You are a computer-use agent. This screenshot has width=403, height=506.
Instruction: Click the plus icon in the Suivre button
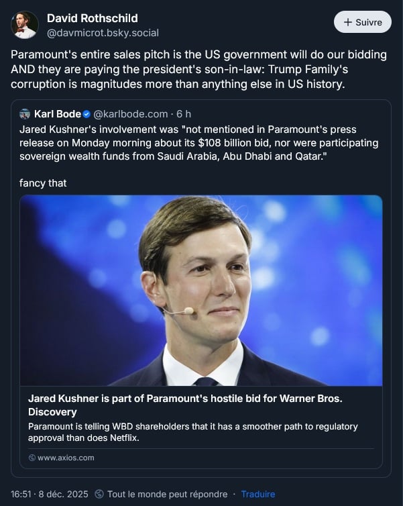tap(347, 22)
